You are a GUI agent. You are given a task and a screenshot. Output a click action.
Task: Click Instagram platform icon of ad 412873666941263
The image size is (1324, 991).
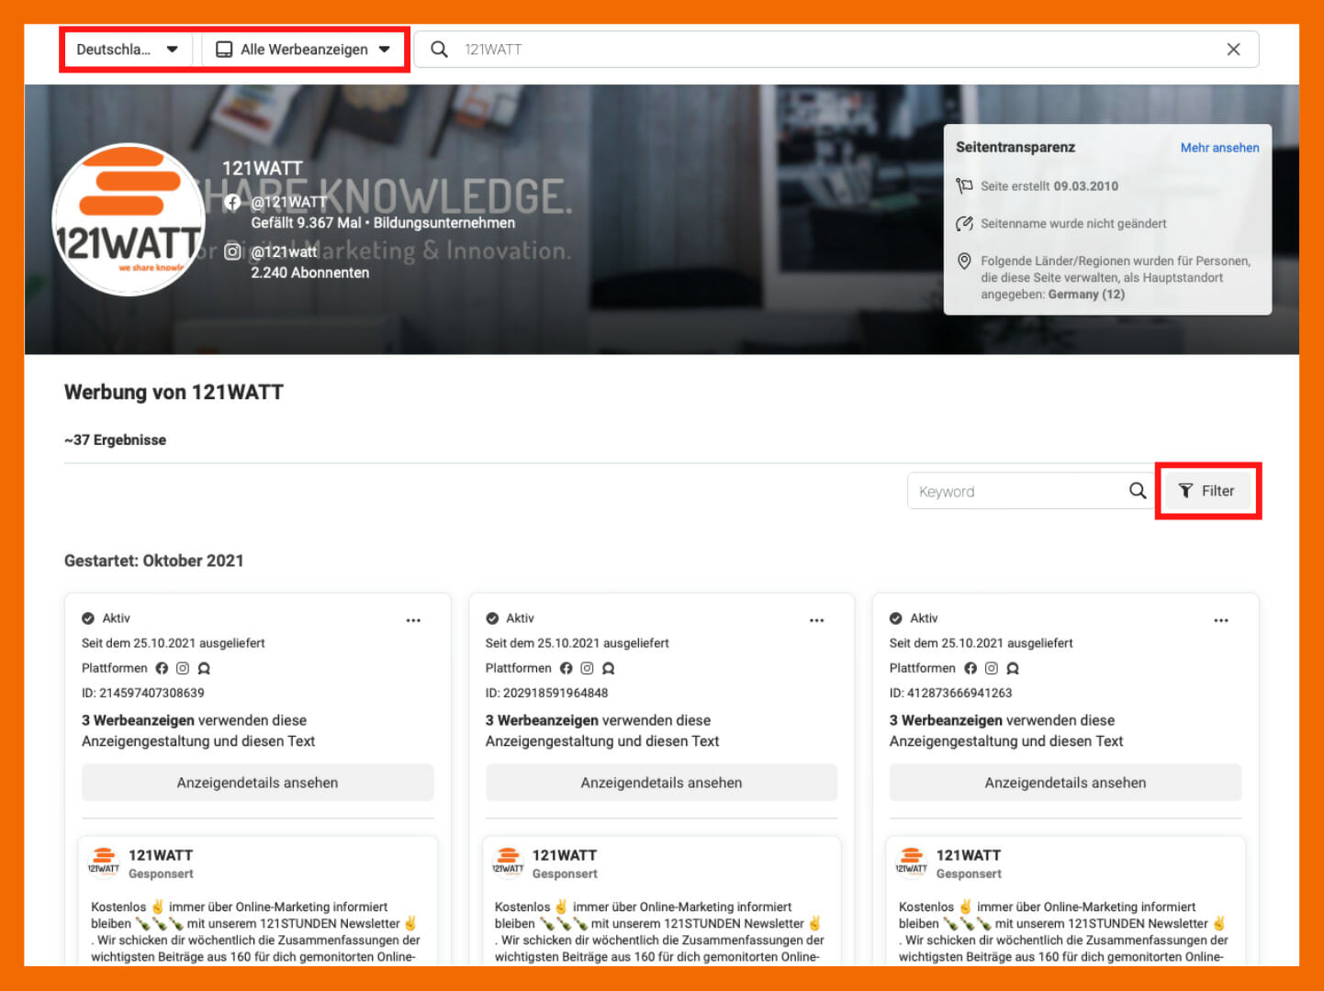[991, 668]
